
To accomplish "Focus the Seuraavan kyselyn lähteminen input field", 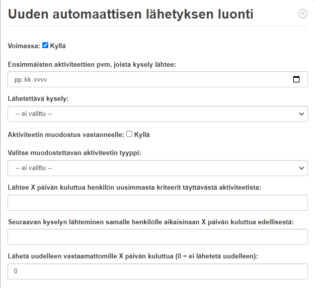I will point(157,237).
